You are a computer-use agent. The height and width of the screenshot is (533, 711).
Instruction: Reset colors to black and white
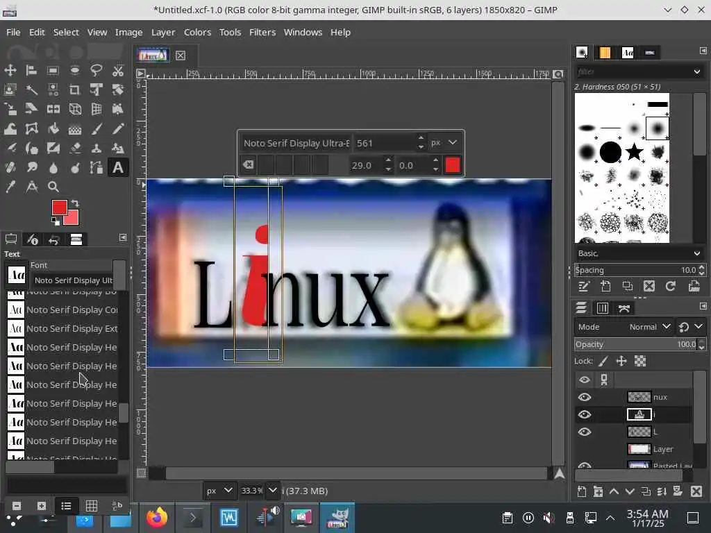[x=56, y=221]
